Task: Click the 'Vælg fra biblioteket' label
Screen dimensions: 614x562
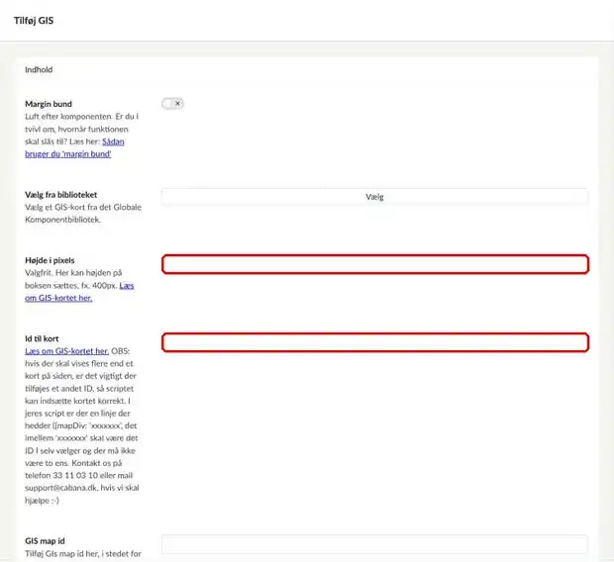Action: [x=60, y=195]
